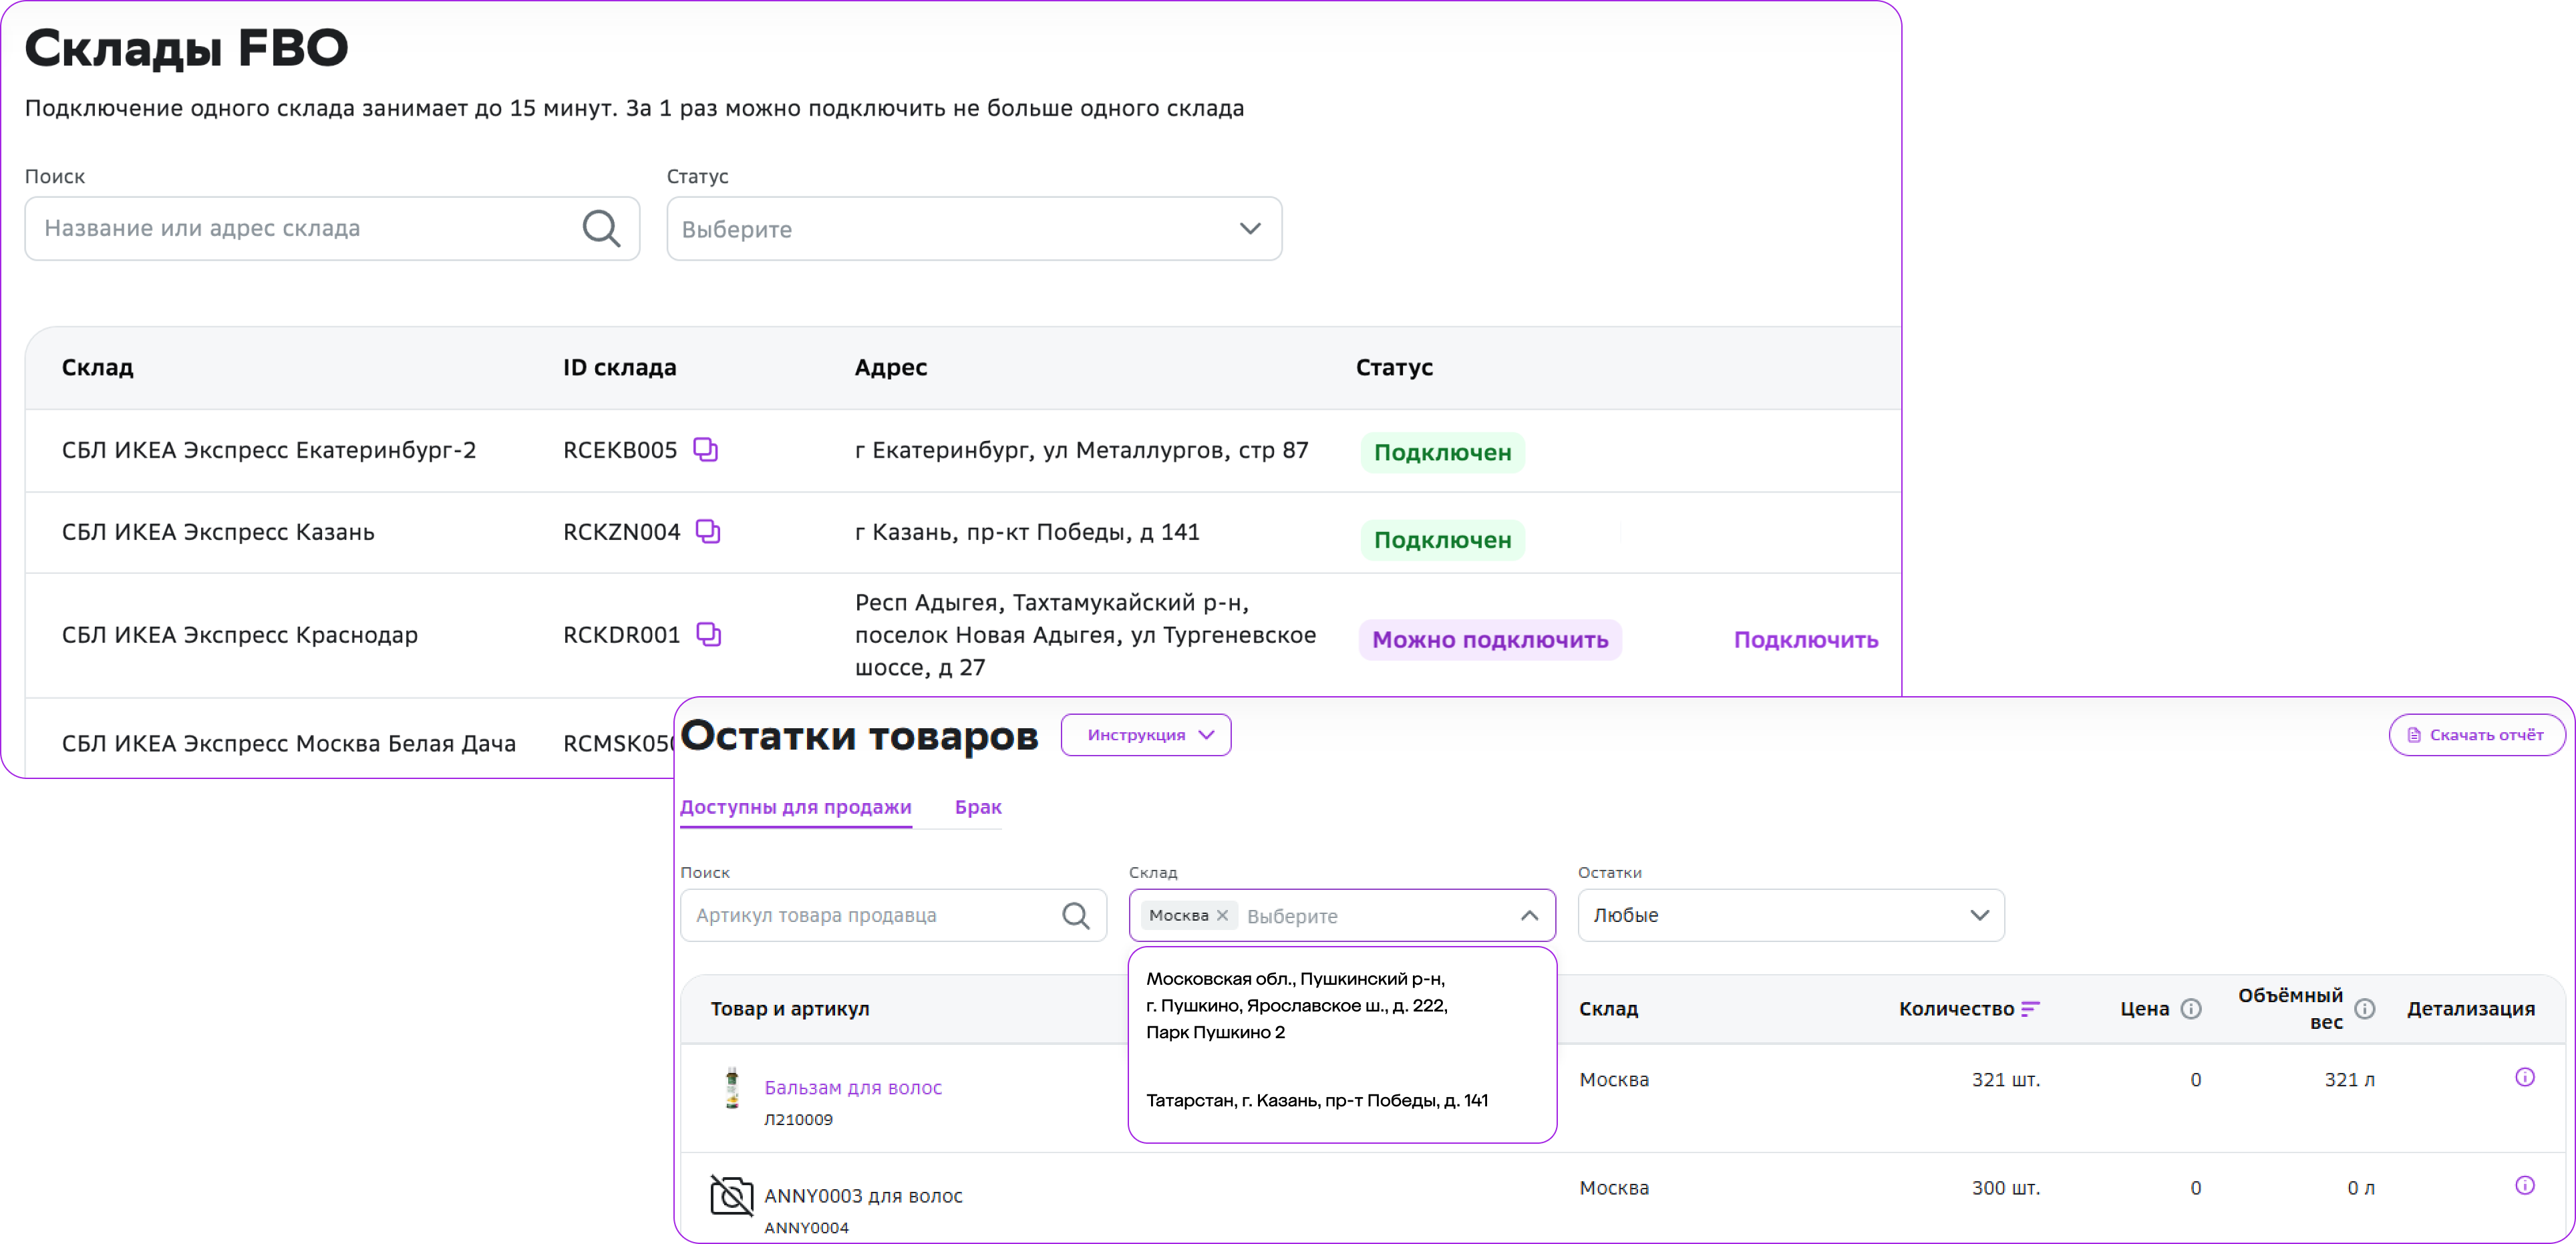Open detail info for Бальзам для волос row
The width and height of the screenshot is (2576, 1244).
click(2525, 1077)
